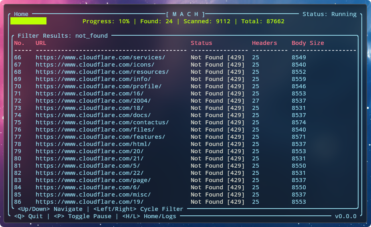Image resolution: width=371 pixels, height=227 pixels.
Task: Click the URL column header
Action: tap(41, 43)
